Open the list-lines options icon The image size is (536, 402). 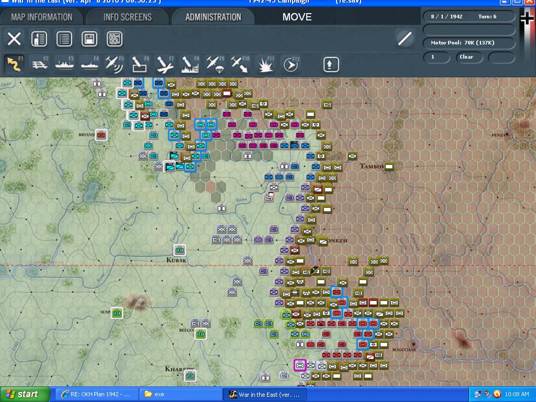tap(64, 39)
